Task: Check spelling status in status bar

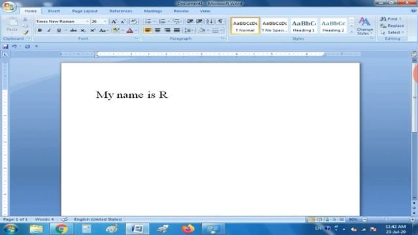Action: click(64, 219)
